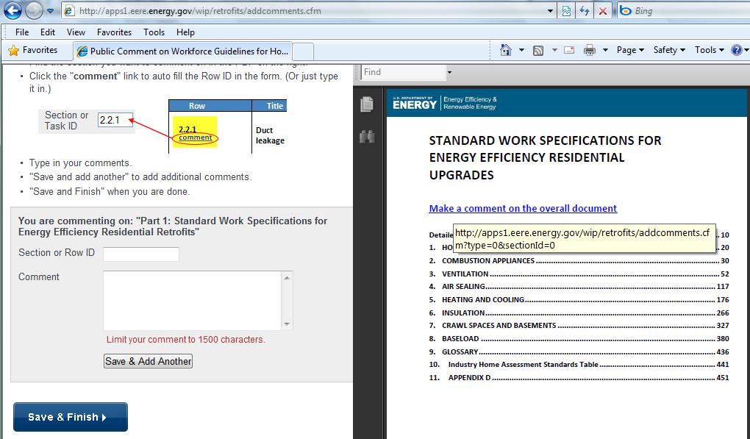Expand the Print dropdown arrow
Viewport: 750px width, 439px height.
click(605, 50)
